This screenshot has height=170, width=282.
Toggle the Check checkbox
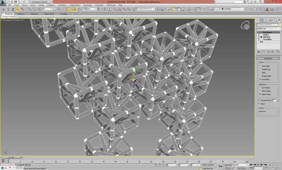[x=259, y=104]
